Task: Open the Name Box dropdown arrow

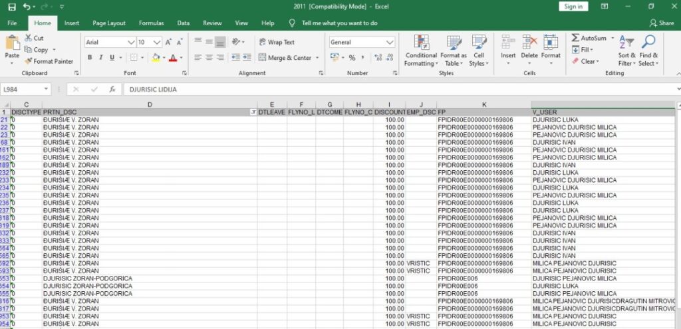Action: (x=47, y=90)
